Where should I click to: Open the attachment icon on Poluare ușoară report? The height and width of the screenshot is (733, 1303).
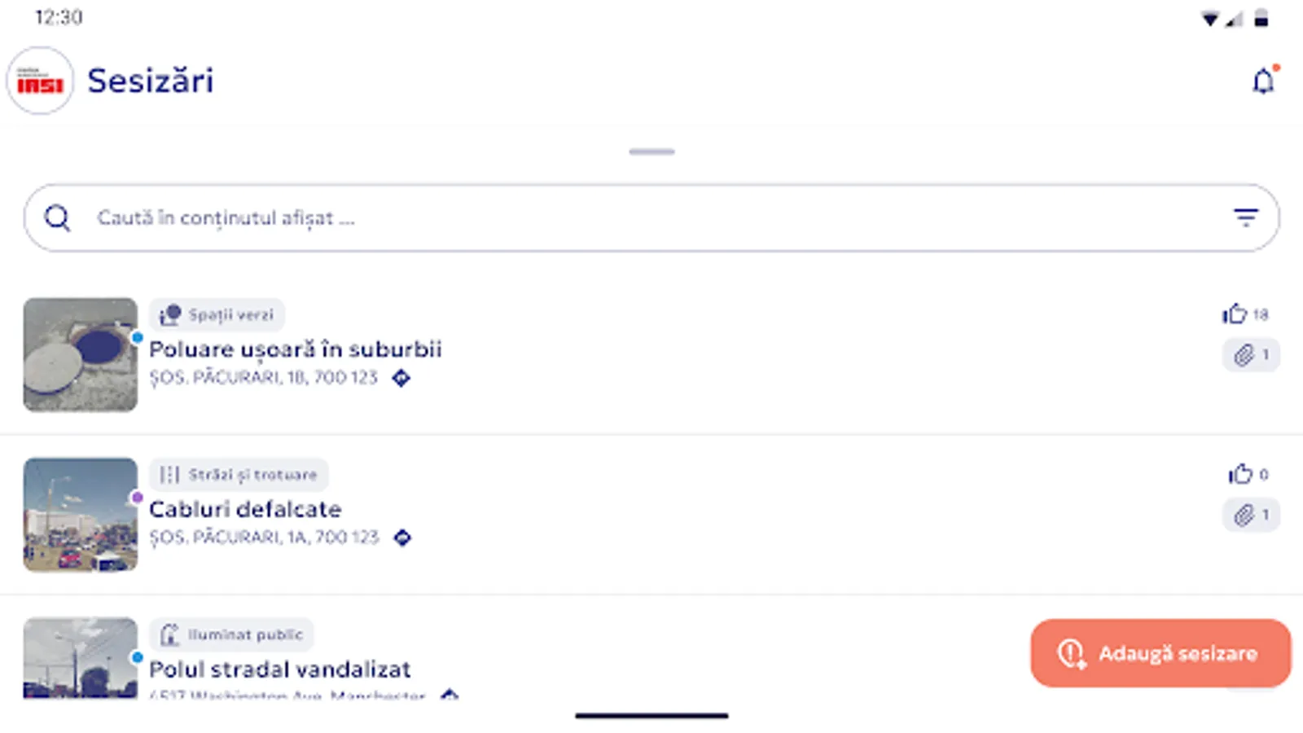point(1244,354)
